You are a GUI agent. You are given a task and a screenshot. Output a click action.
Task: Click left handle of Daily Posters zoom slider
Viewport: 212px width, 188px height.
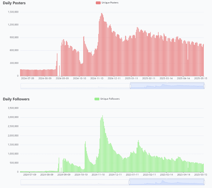130,86
